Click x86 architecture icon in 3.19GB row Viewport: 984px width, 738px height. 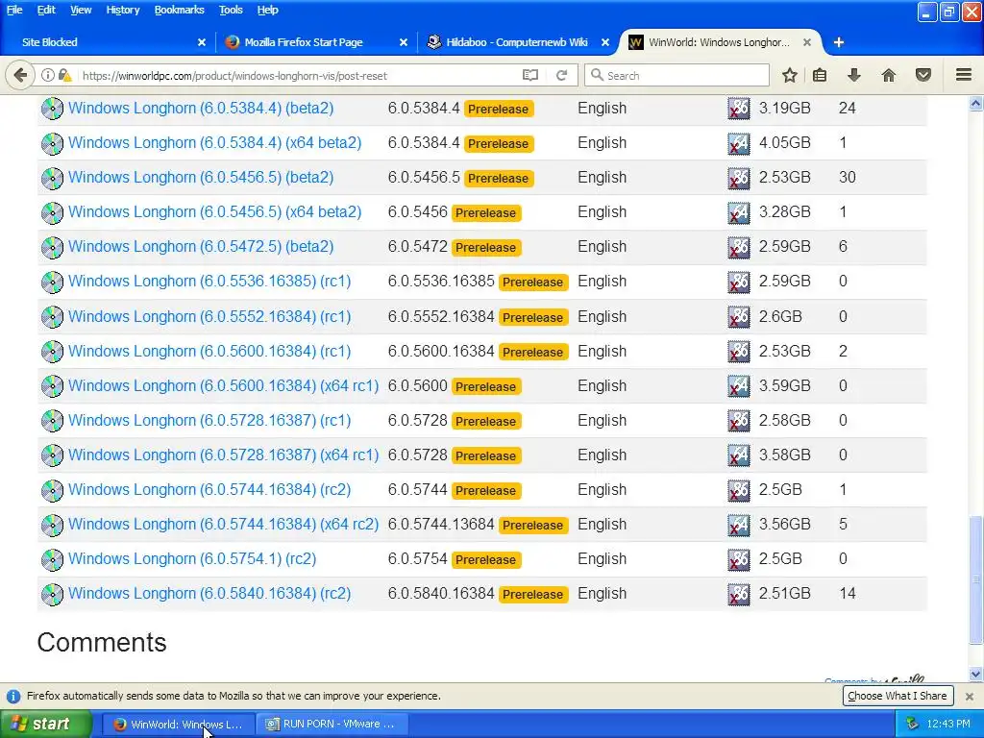pyautogui.click(x=739, y=109)
